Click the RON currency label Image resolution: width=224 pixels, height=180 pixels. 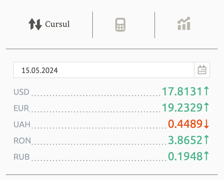(22, 140)
